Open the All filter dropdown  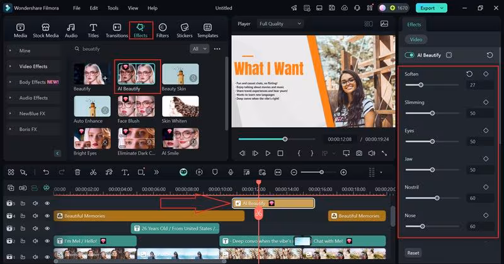coord(199,49)
